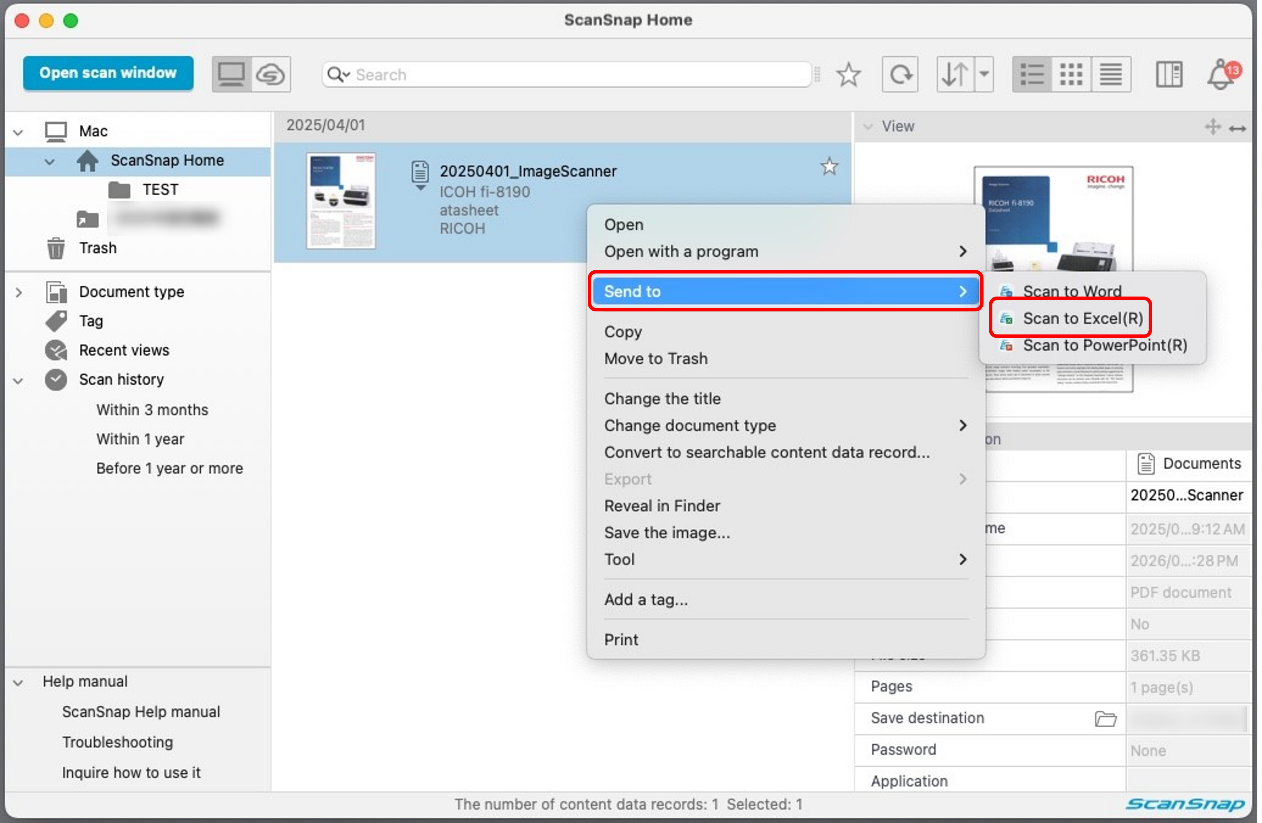Open the sort options dropdown arrow
This screenshot has height=823, width=1262.
point(984,74)
